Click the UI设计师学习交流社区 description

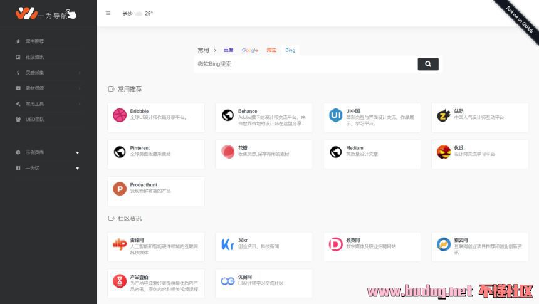click(261, 283)
